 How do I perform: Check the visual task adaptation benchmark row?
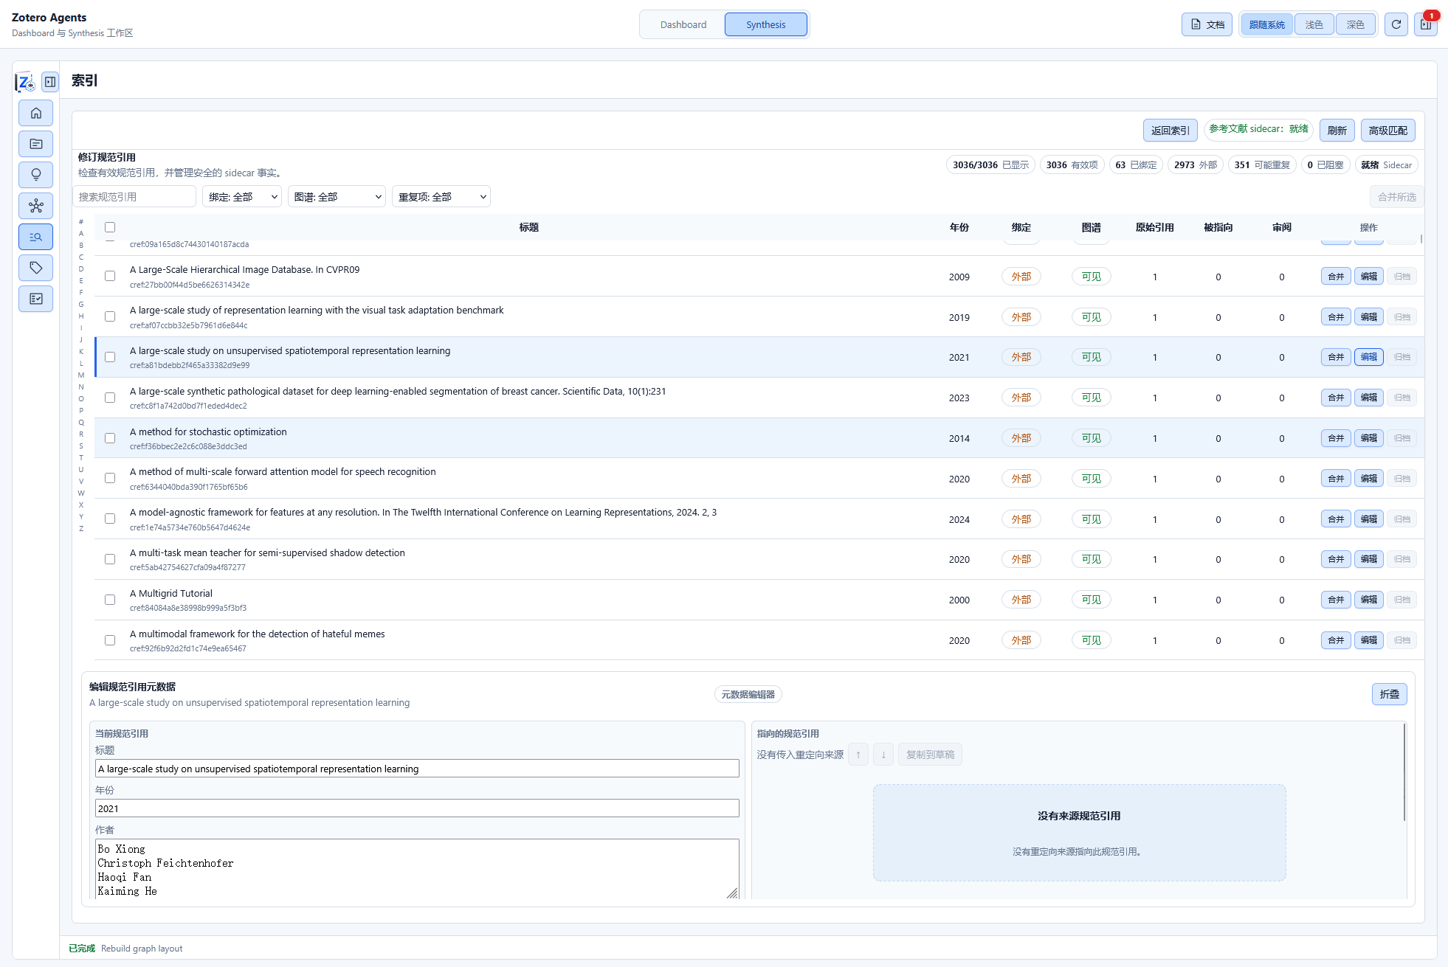110,316
